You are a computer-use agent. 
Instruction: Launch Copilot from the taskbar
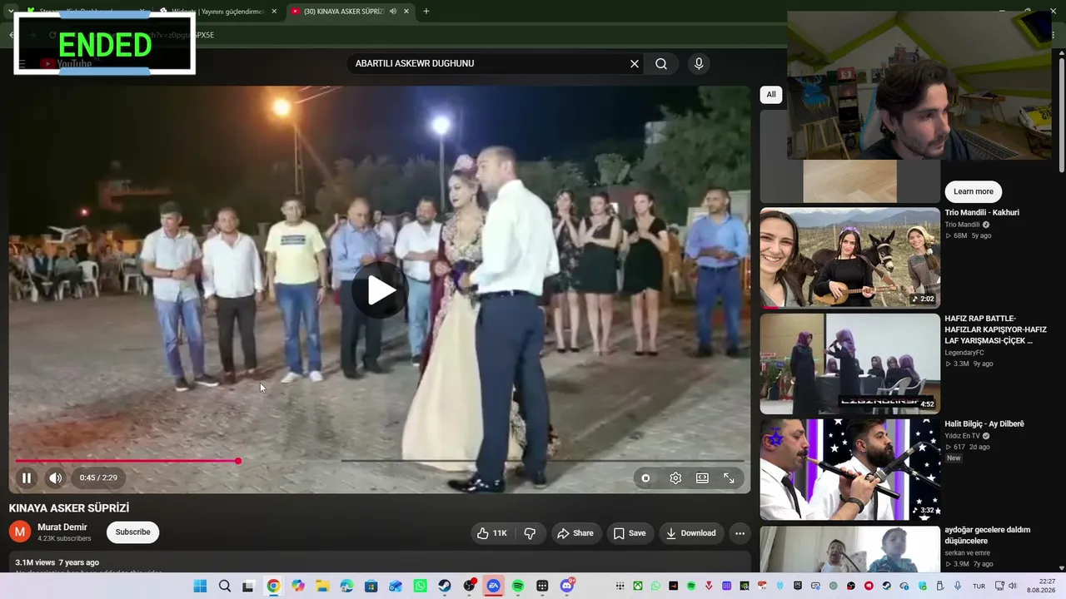pos(297,587)
